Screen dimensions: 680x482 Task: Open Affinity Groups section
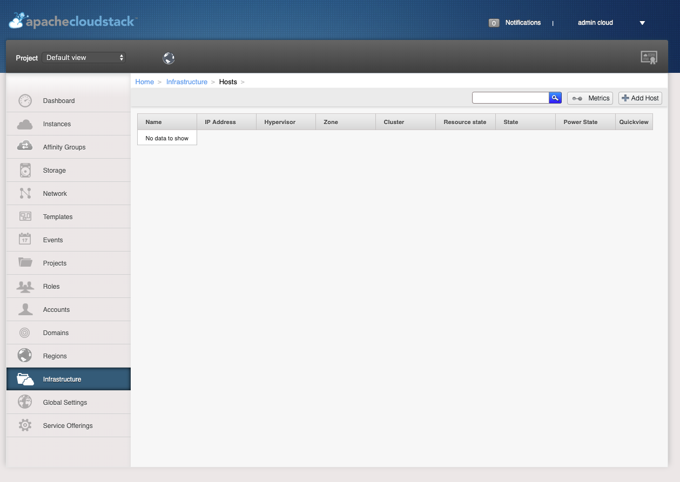(x=69, y=147)
